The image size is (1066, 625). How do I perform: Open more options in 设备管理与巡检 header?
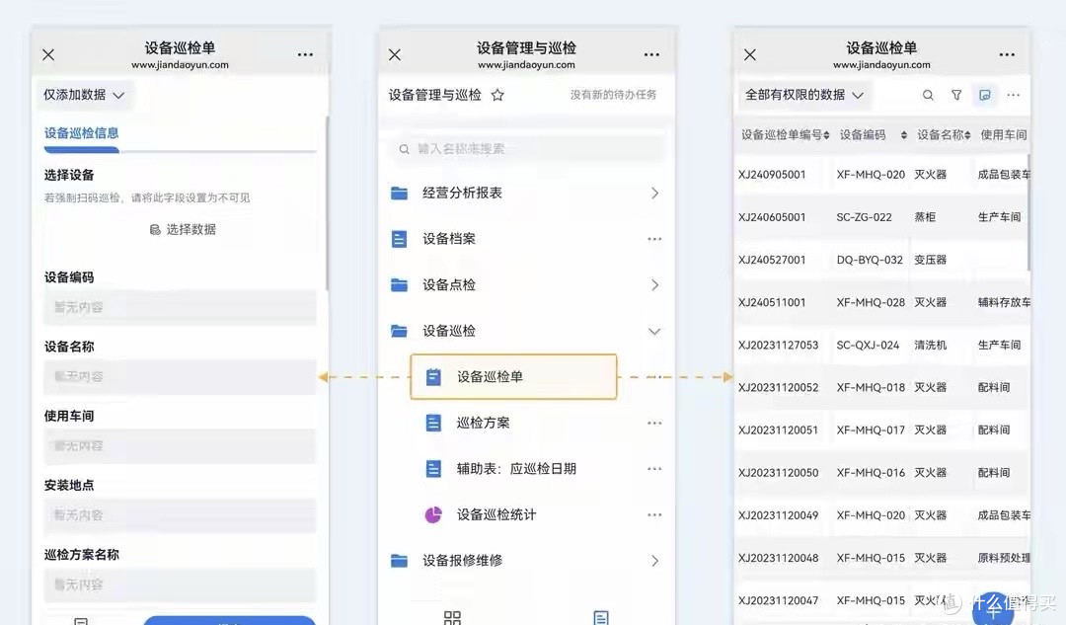click(x=651, y=54)
